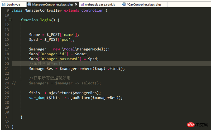The width and height of the screenshot is (211, 130).
Task: Switch to the CarController.class.php tab
Action: pyautogui.click(x=144, y=4)
